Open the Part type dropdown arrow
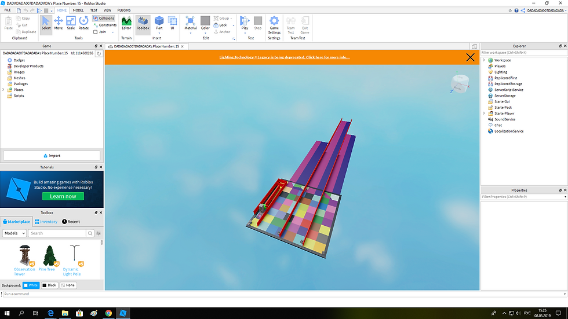This screenshot has width=568, height=319. point(159,33)
